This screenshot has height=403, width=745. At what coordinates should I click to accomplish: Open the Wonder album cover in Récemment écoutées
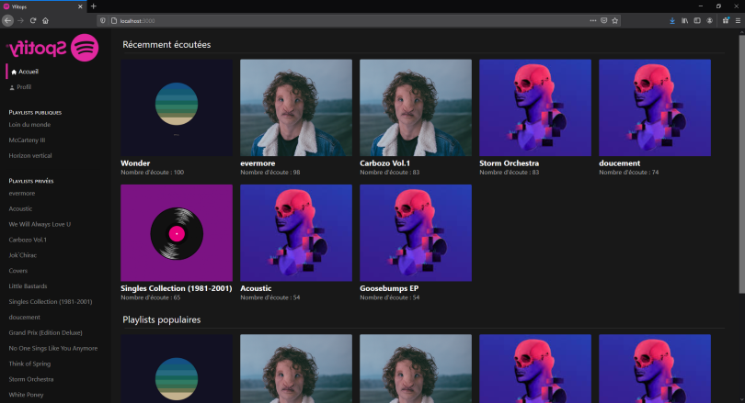pos(177,107)
